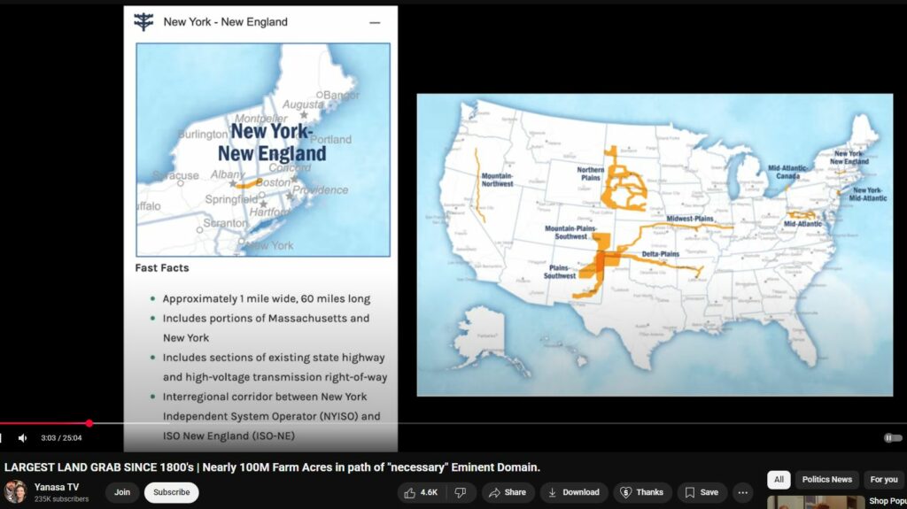Click the Plains-Southwest corridor label
This screenshot has width=907, height=509.
pyautogui.click(x=560, y=272)
